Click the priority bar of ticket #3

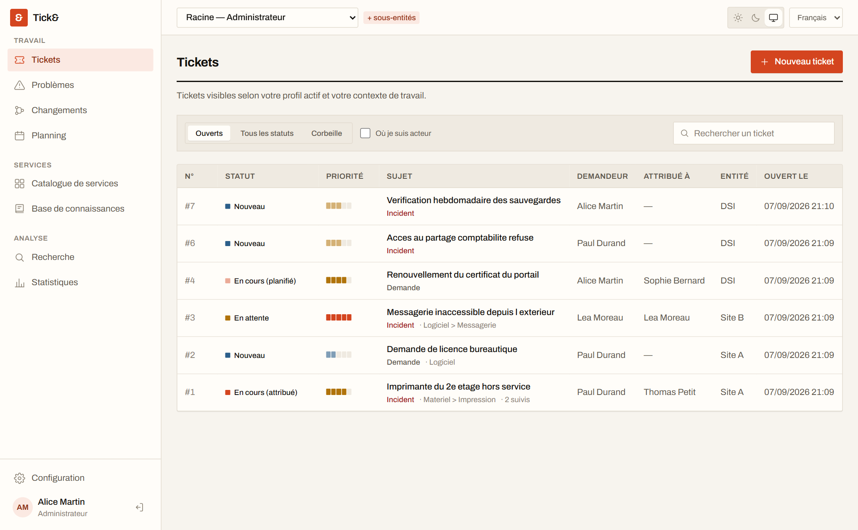pos(339,318)
